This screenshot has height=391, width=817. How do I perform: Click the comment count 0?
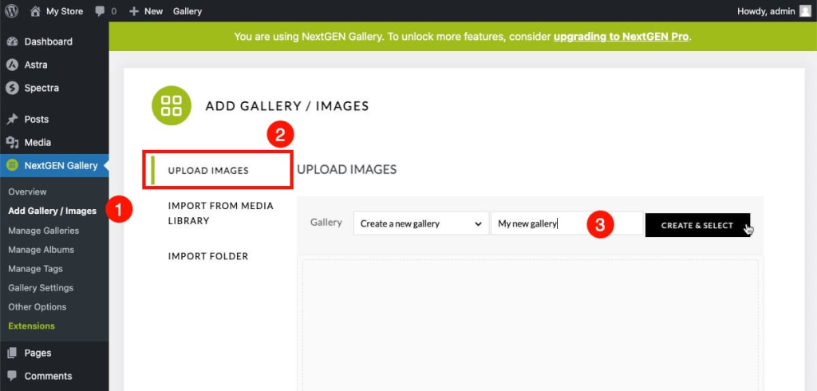click(x=114, y=11)
